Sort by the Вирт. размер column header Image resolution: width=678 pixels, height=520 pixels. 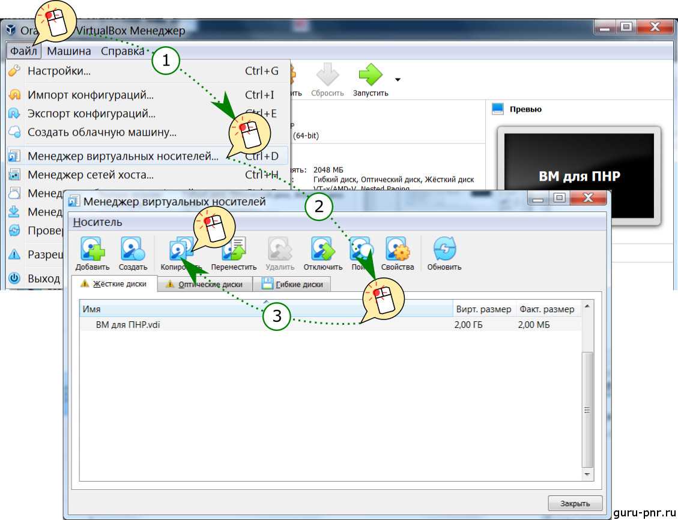(483, 309)
